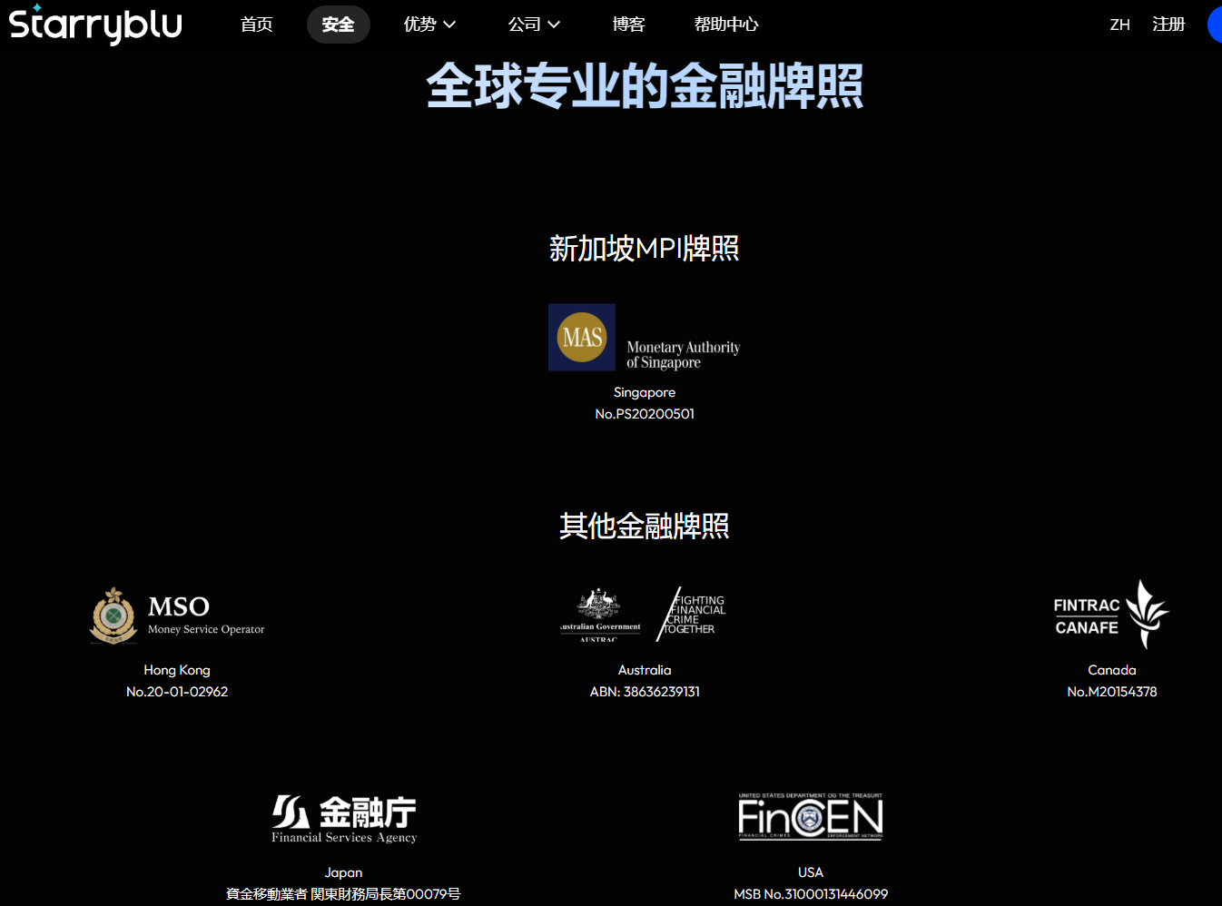Click license number No.20-01-02962

tap(177, 692)
